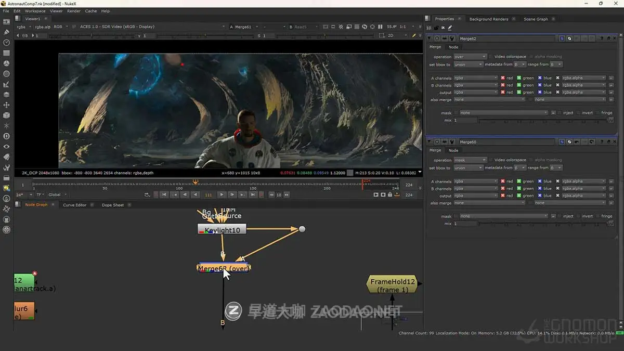
Task: Open the operation dropdown set to over
Action: tap(470, 56)
